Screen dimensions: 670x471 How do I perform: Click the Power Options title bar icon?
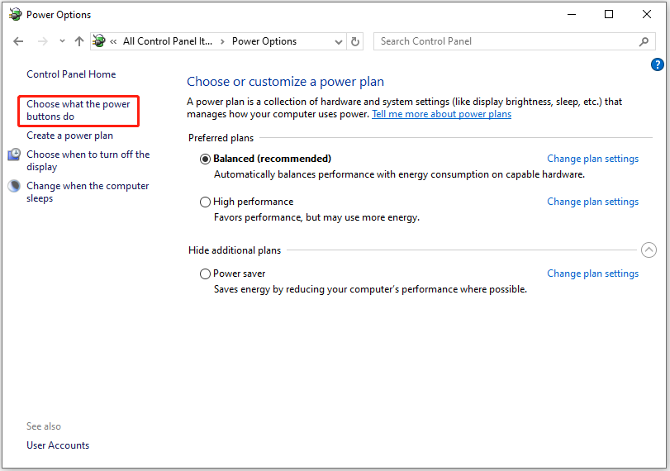click(x=15, y=14)
